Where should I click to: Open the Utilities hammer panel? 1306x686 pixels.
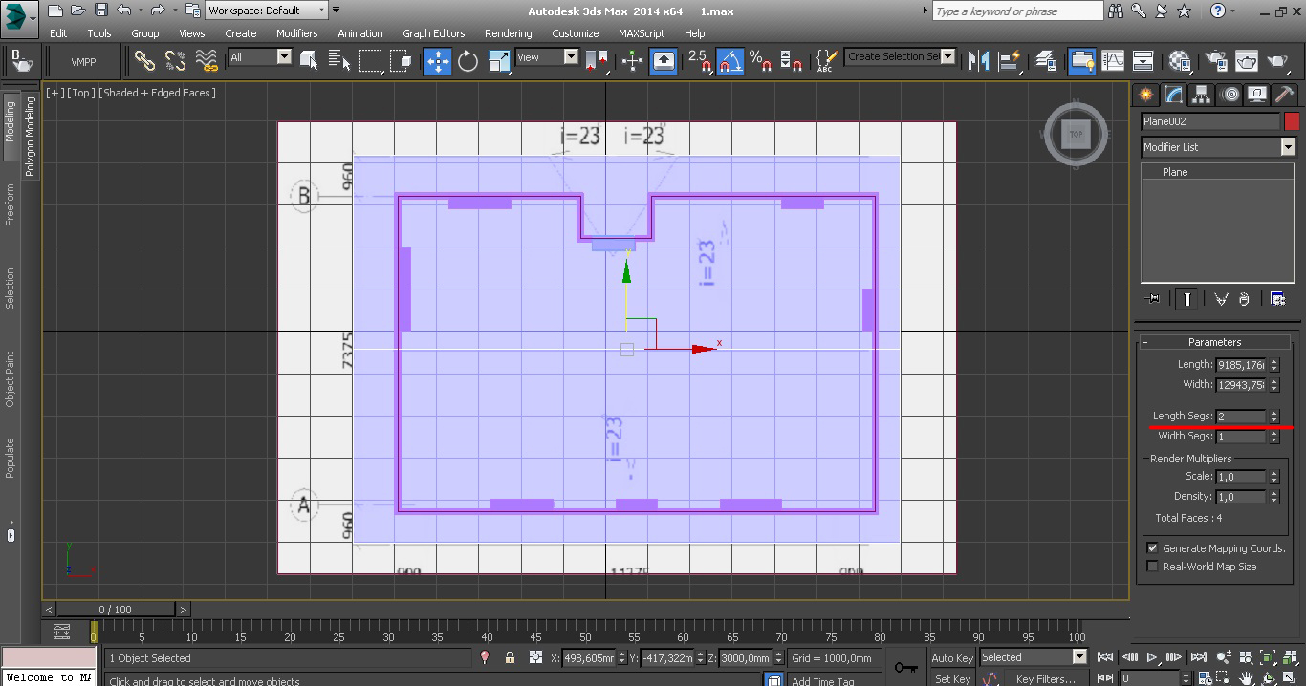click(x=1284, y=95)
